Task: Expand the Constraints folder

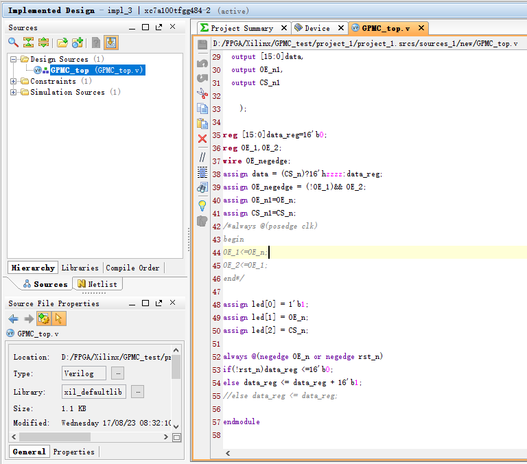Action: pos(14,81)
